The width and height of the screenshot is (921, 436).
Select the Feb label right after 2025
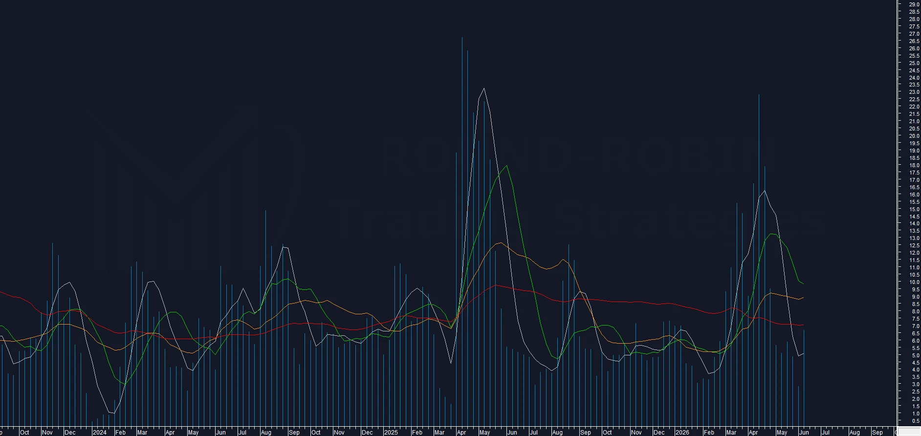[x=417, y=433]
